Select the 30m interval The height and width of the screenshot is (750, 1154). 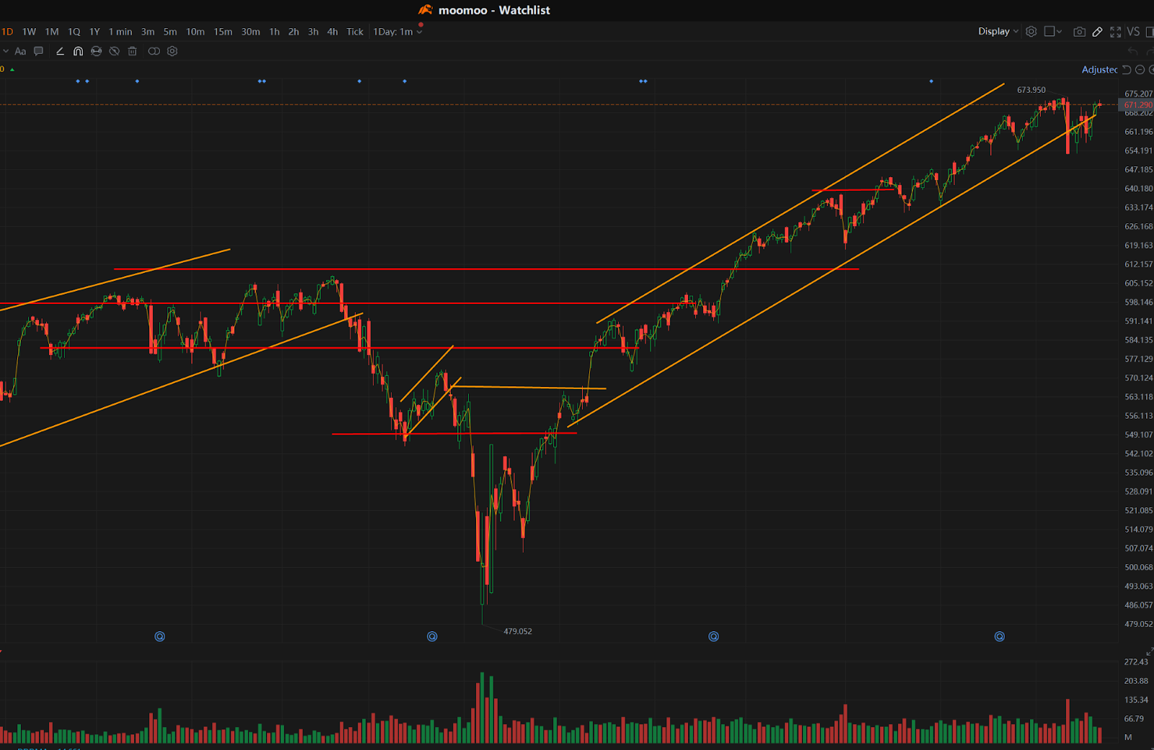(x=251, y=32)
